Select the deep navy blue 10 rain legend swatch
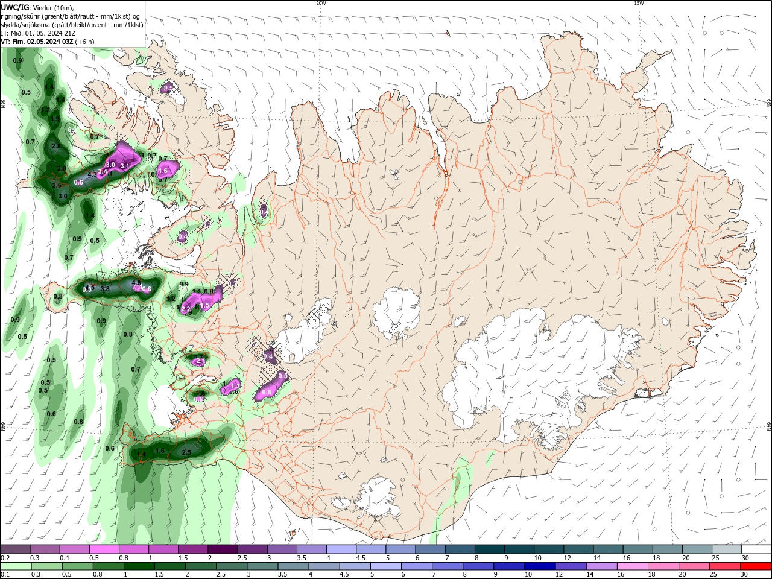Screen dimensions: 772x579 tap(540, 566)
